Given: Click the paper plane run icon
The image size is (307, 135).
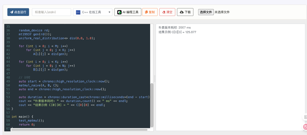Looking at the screenshot, I should click(12, 12).
